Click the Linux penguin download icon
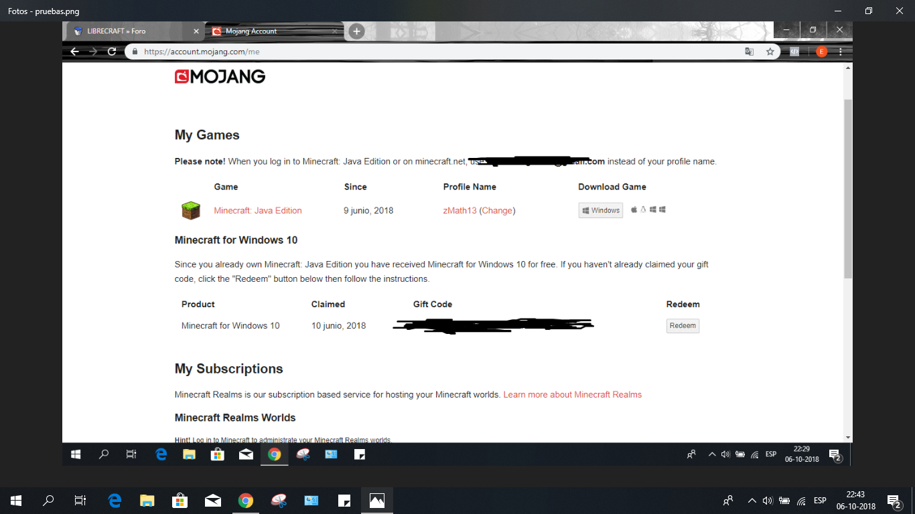This screenshot has width=915, height=514. [643, 209]
